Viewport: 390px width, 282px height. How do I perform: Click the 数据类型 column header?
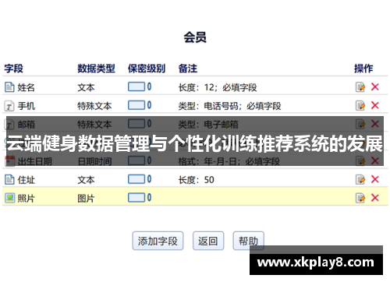click(x=96, y=69)
